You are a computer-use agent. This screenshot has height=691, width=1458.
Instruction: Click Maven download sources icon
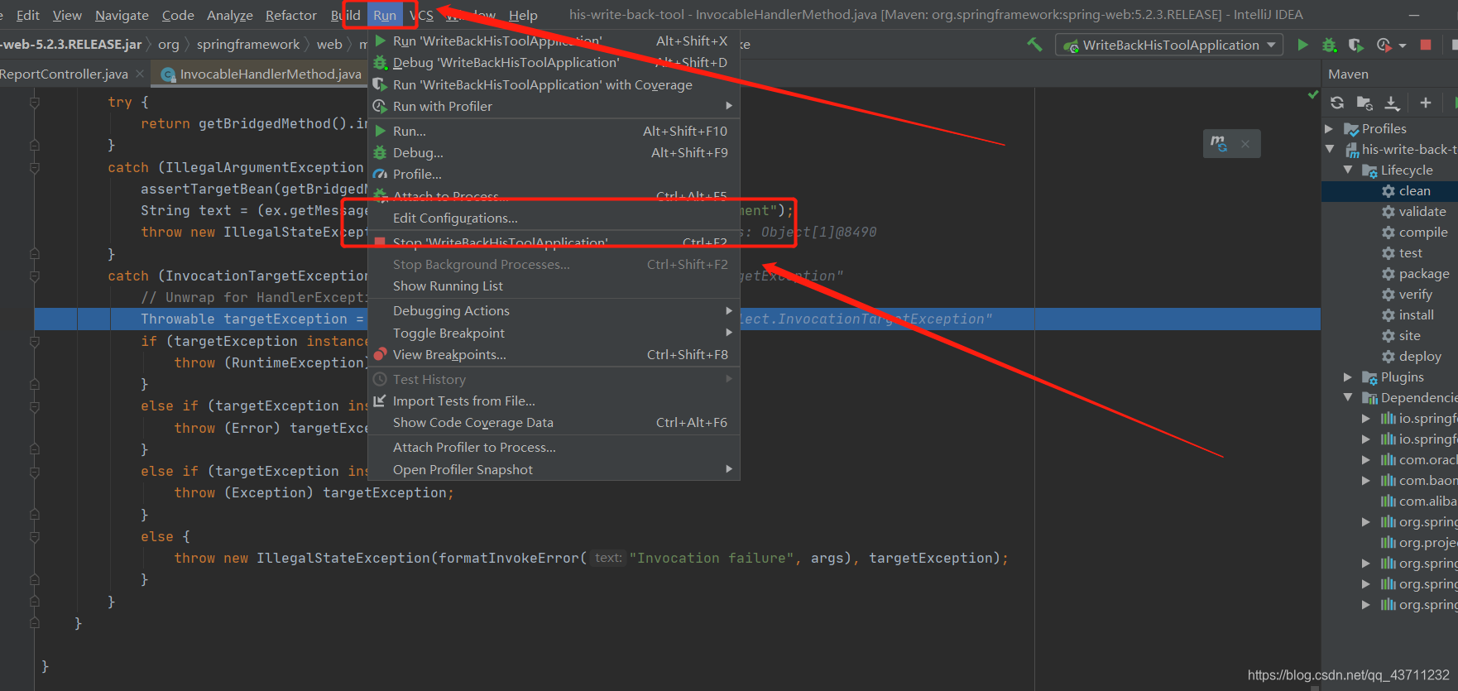tap(1393, 103)
